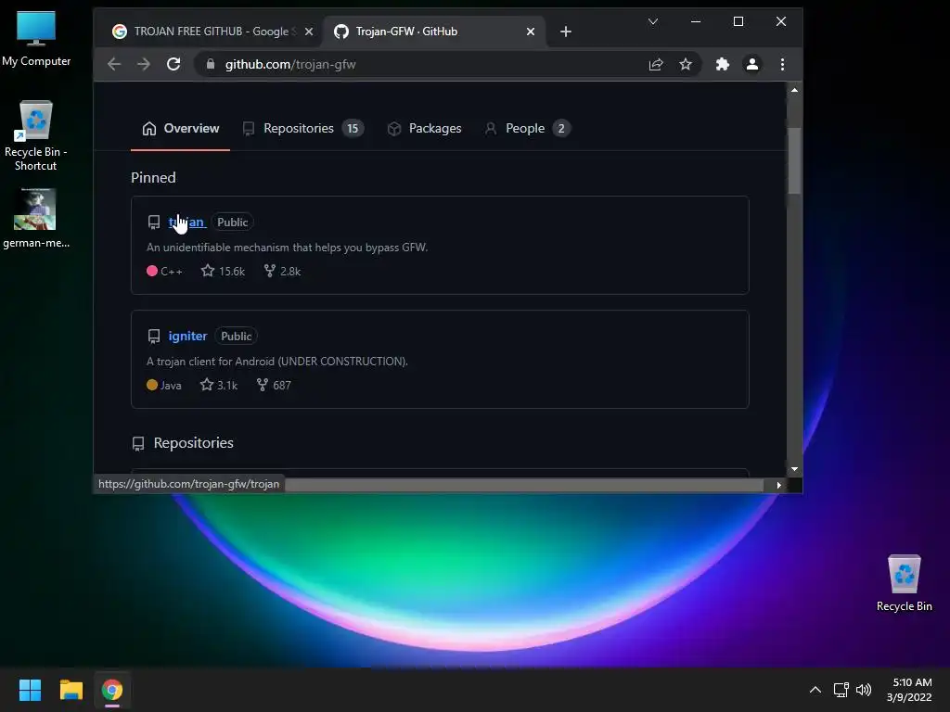Click the vertical scrollbar thumb

coord(794,160)
